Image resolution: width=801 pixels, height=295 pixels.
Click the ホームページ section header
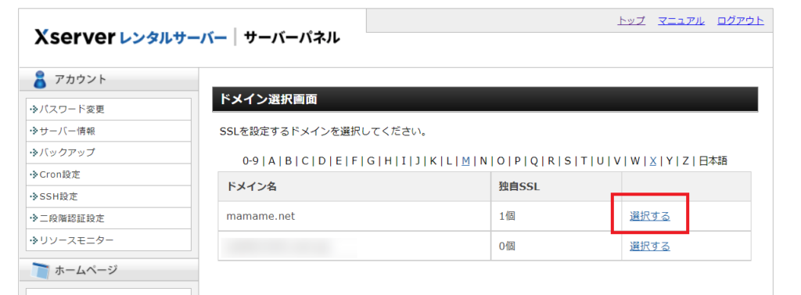point(109,270)
